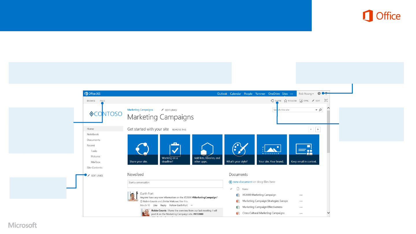Image resolution: width=416 pixels, height=234 pixels.
Task: Click the "Share your site" tile
Action: pos(143,149)
